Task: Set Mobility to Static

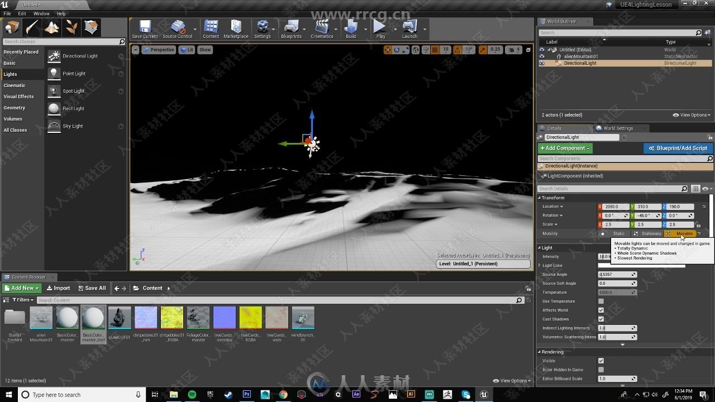Action: coord(614,233)
